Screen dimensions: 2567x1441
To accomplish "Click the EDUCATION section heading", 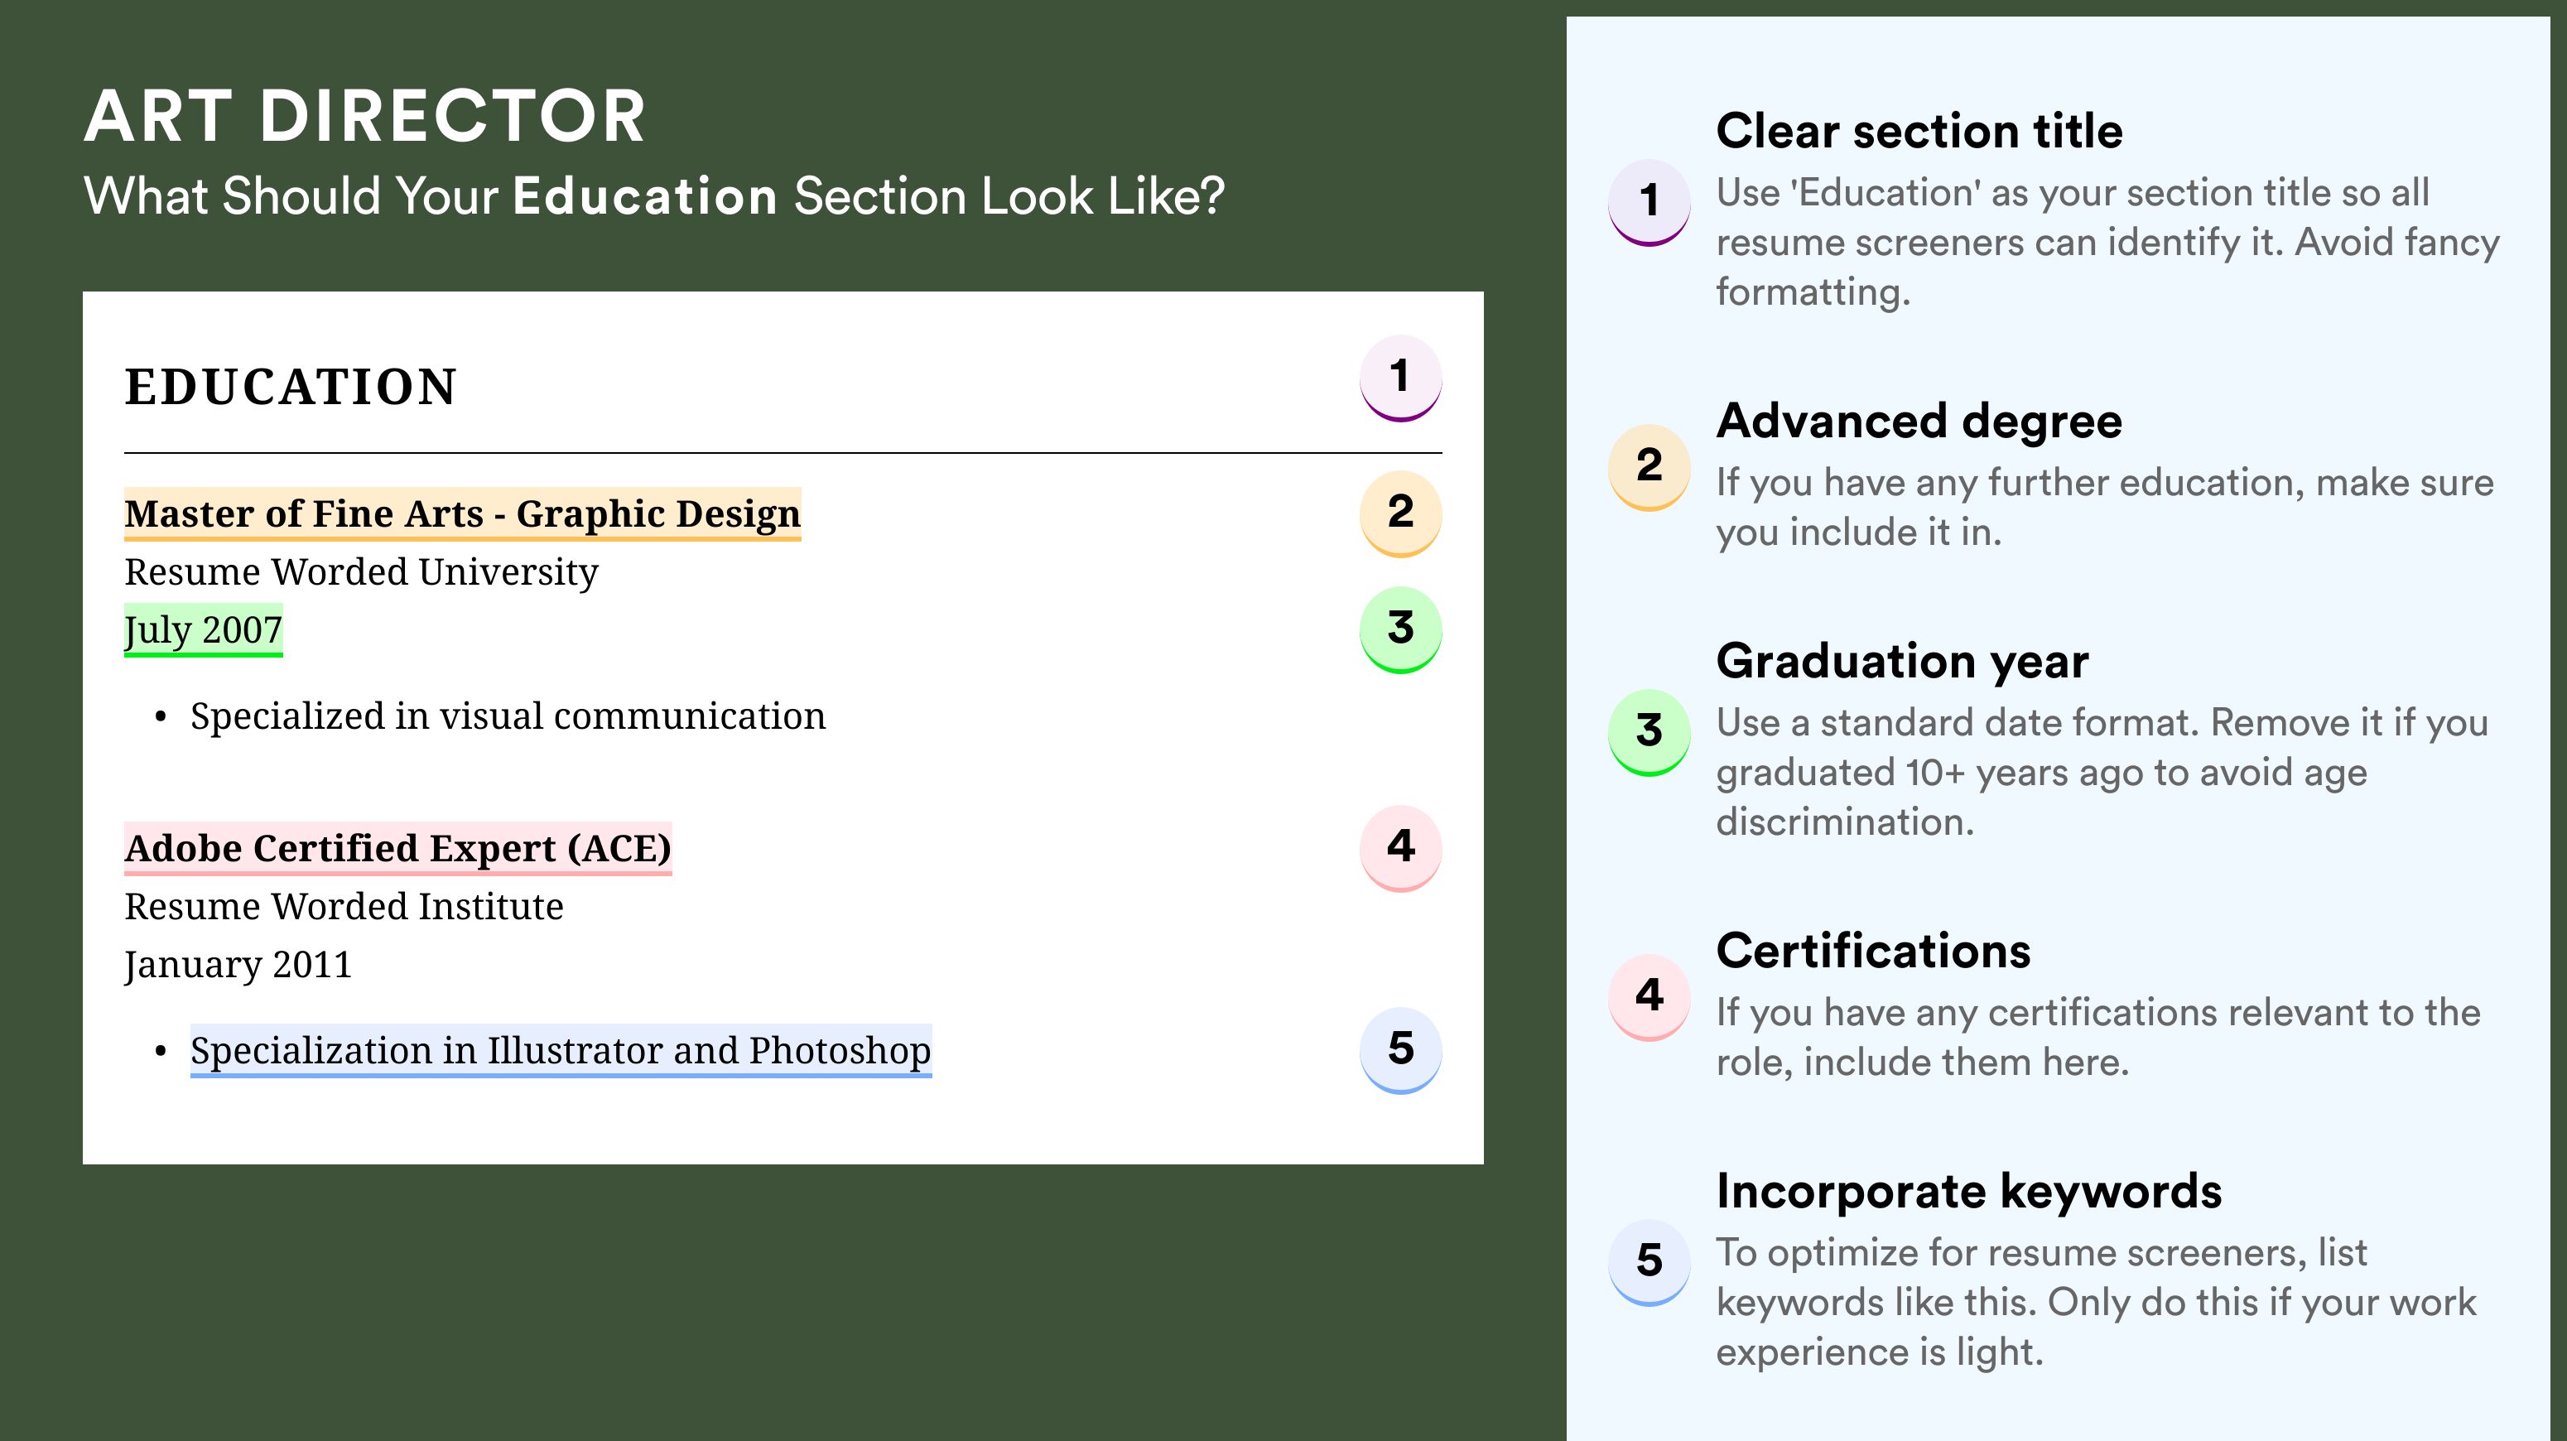I will (x=290, y=387).
